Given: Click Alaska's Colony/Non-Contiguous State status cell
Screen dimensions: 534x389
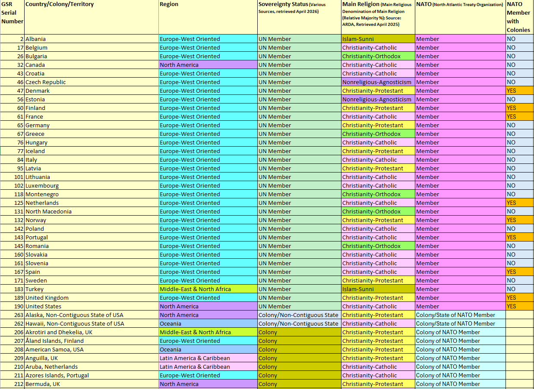Looking at the screenshot, I should (x=299, y=315).
